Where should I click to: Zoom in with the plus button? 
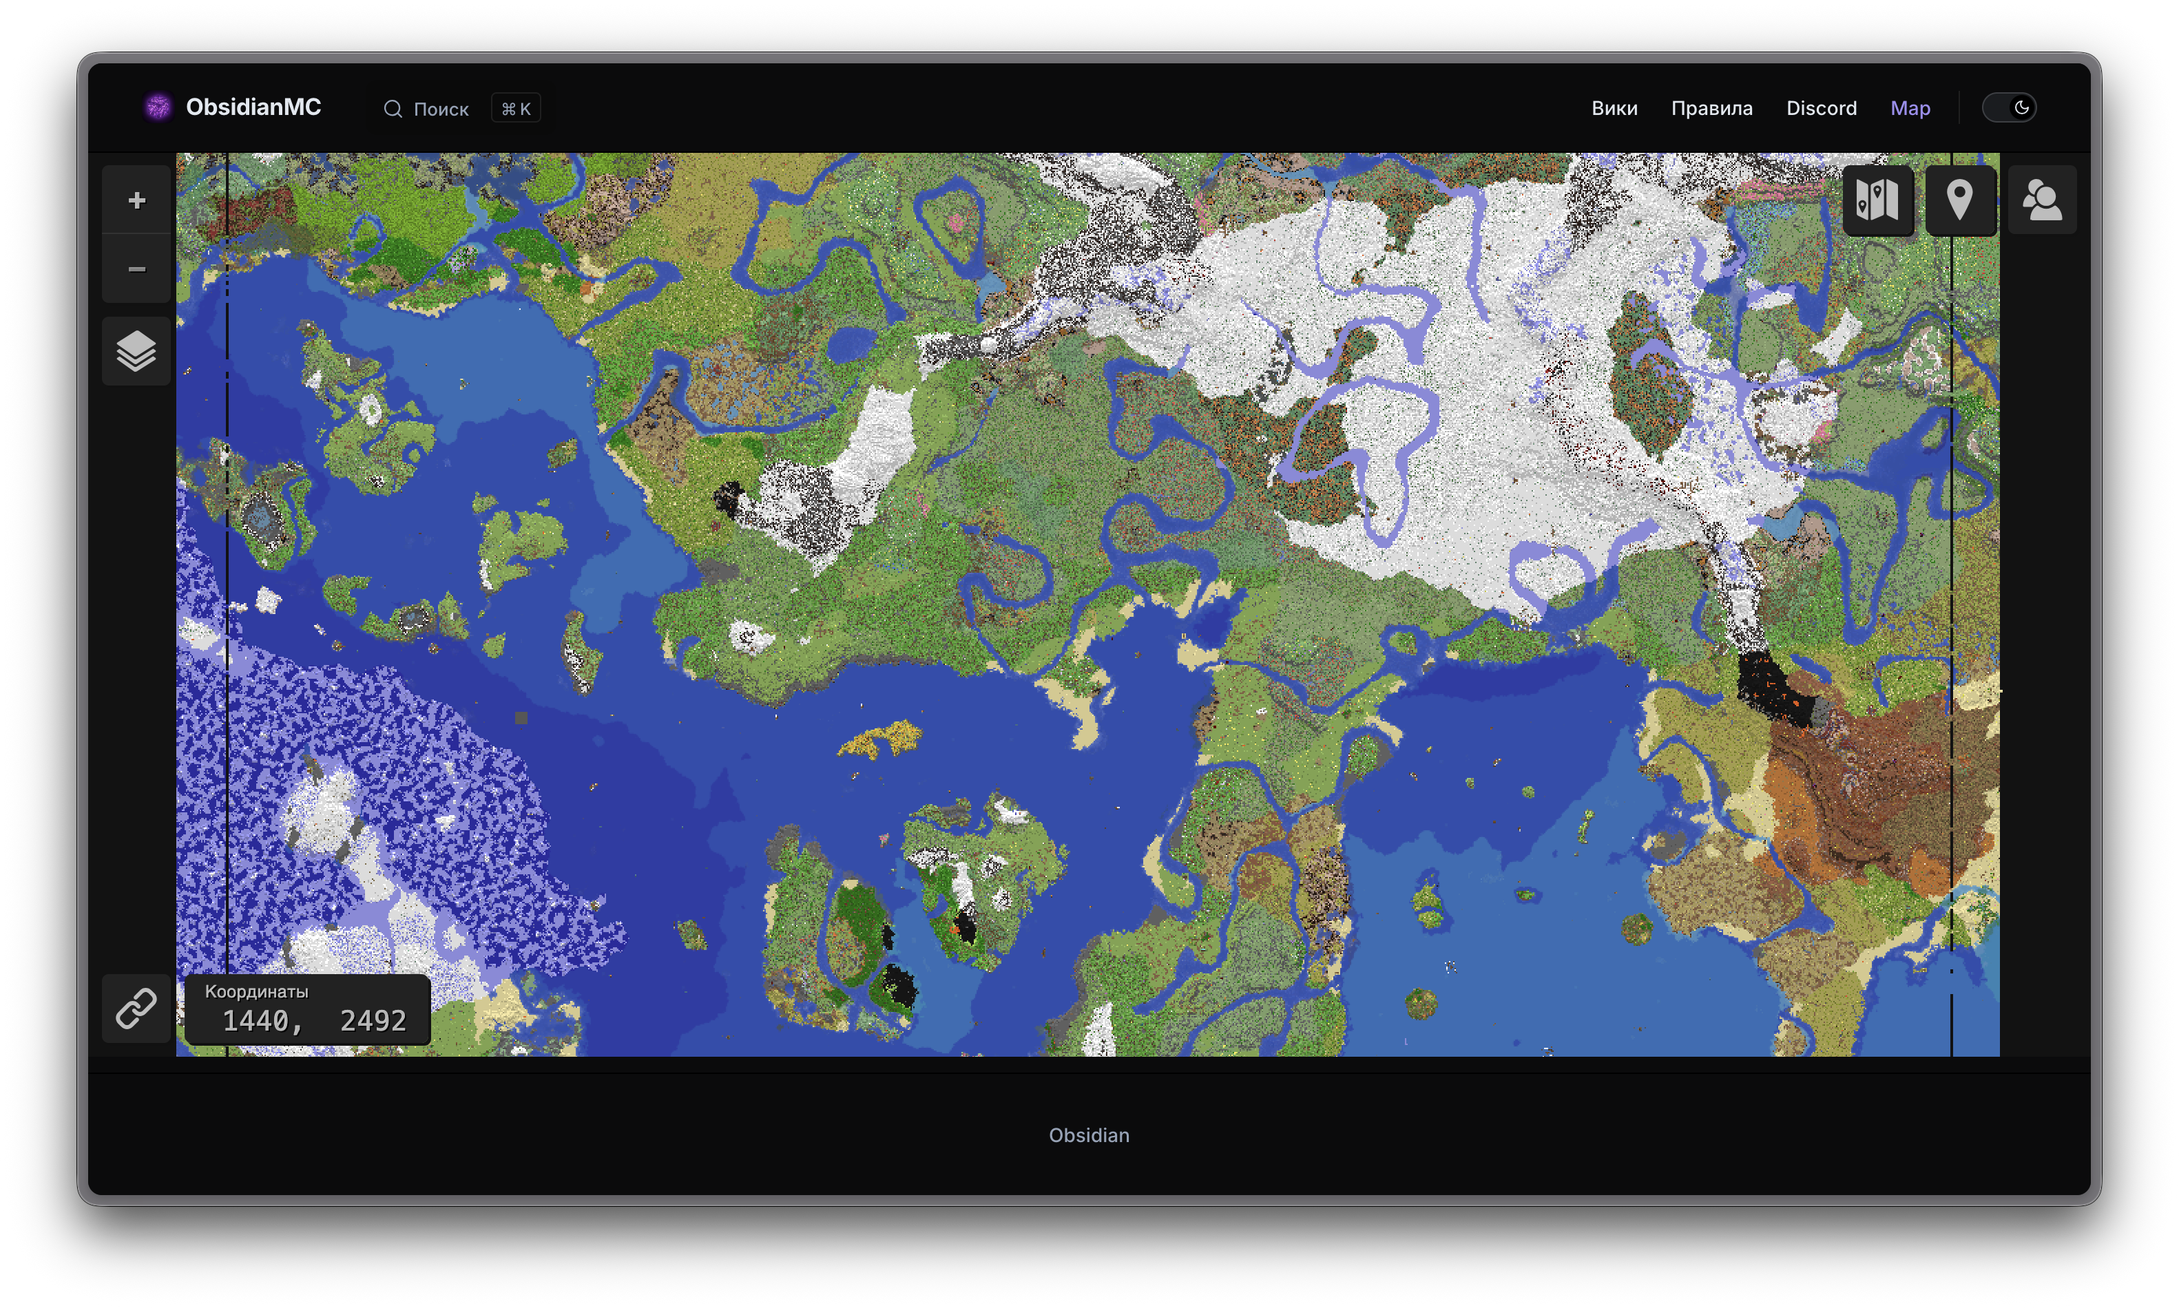[x=136, y=200]
